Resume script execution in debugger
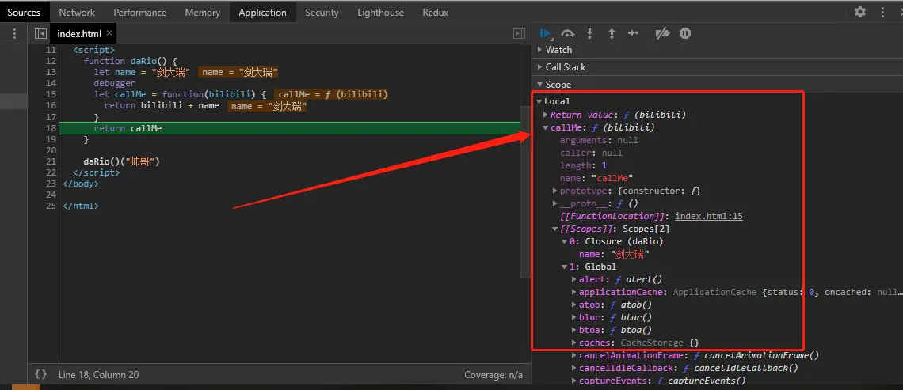 pyautogui.click(x=546, y=33)
